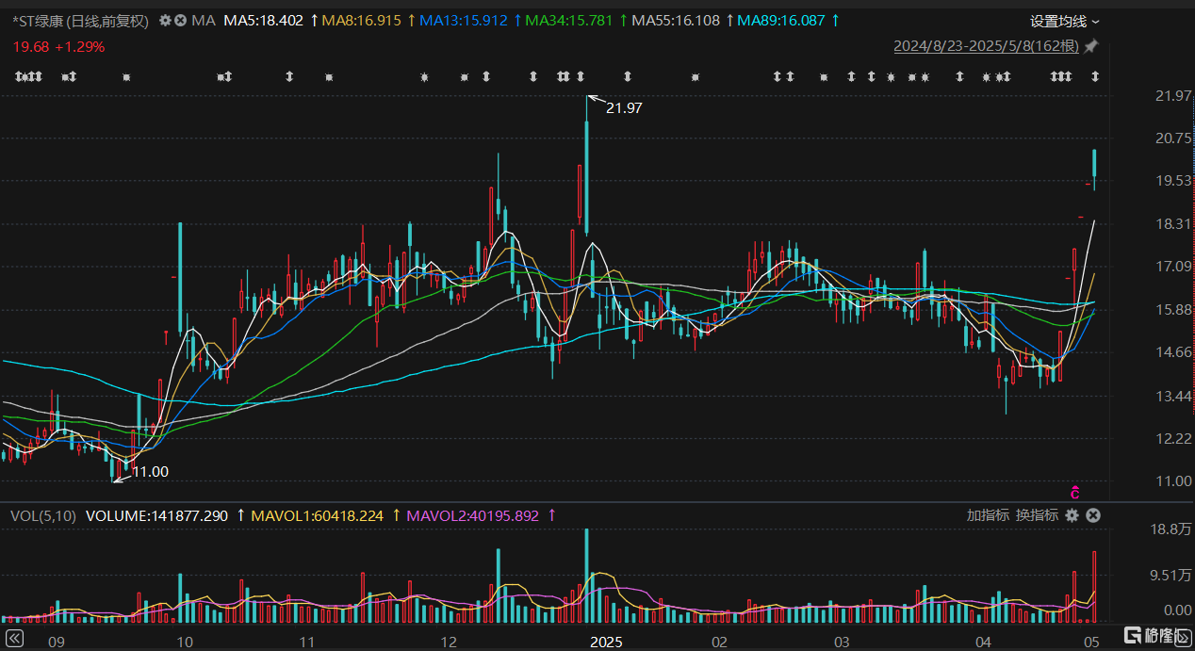
Task: Click the MAVOL2:40195.892 value
Action: (x=471, y=515)
